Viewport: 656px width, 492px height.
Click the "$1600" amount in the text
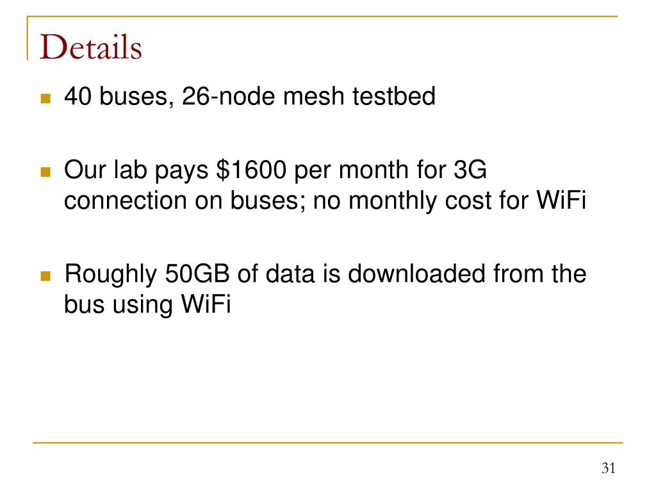pos(251,170)
